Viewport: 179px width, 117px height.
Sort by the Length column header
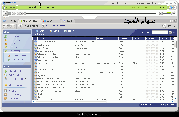click(165, 38)
